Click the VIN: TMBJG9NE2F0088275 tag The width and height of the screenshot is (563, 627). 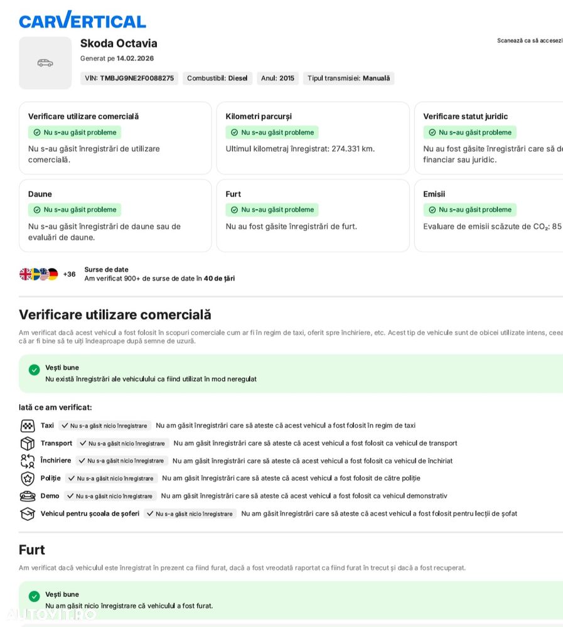tap(129, 78)
